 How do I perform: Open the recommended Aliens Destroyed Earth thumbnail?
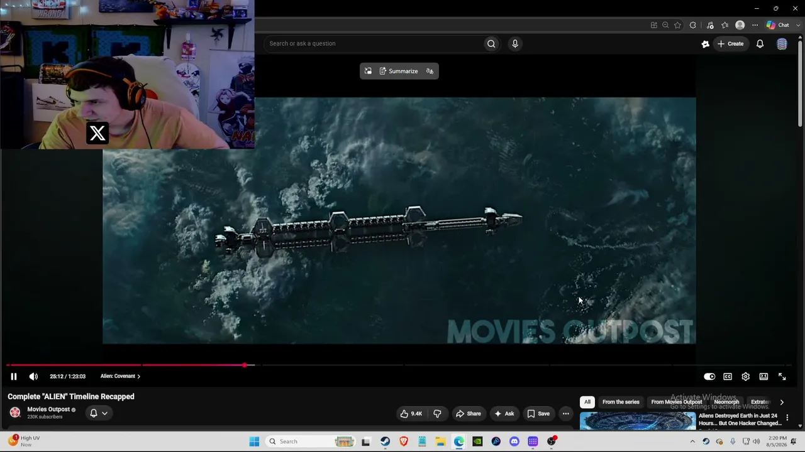point(638,421)
